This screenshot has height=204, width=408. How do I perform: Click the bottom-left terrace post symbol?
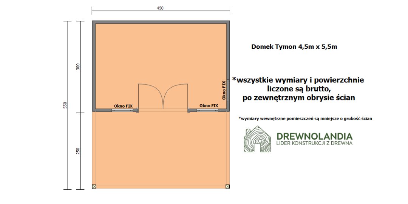click(x=94, y=186)
